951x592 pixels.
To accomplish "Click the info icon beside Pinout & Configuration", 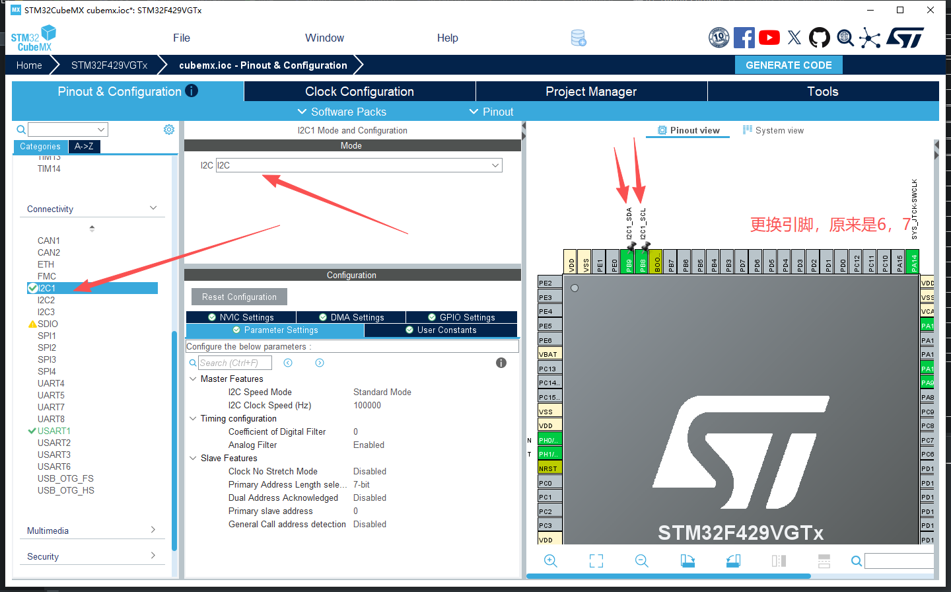I will click(192, 91).
